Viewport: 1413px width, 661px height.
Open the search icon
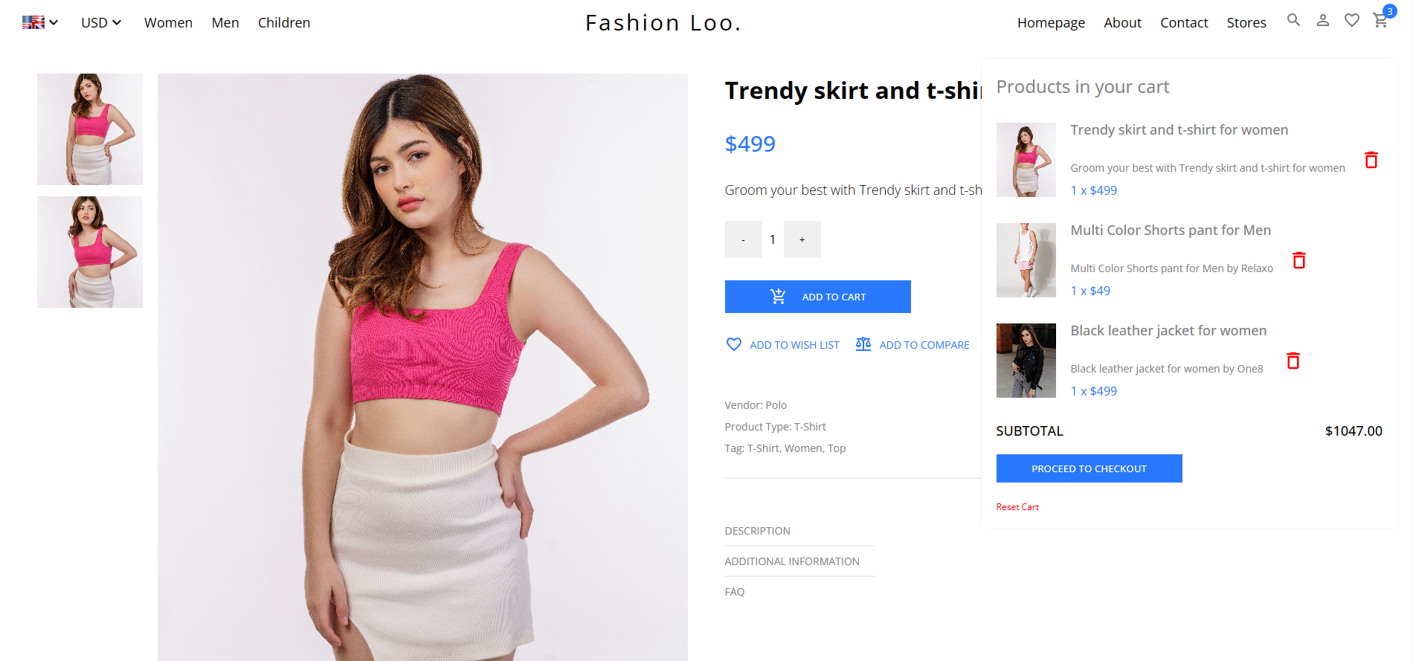click(1293, 21)
